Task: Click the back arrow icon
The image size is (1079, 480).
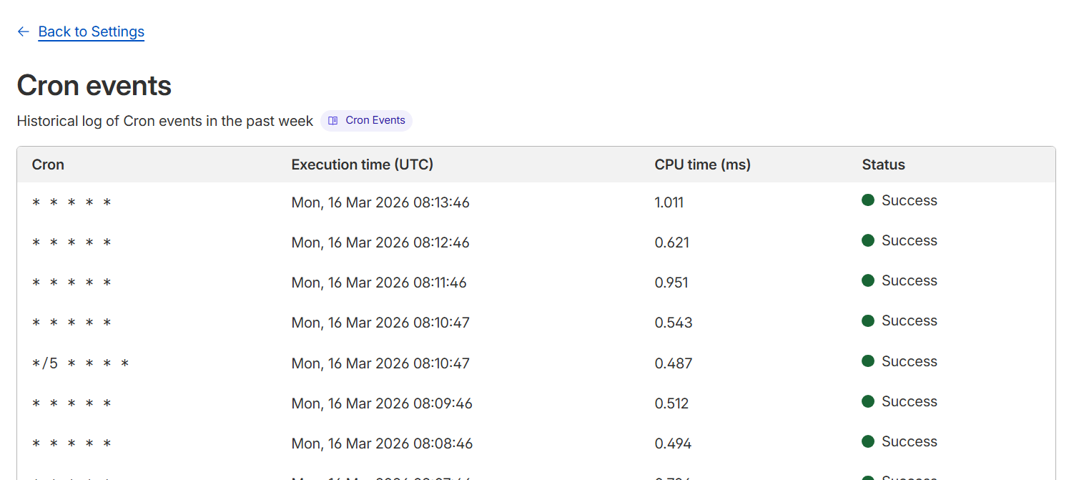Action: tap(23, 31)
